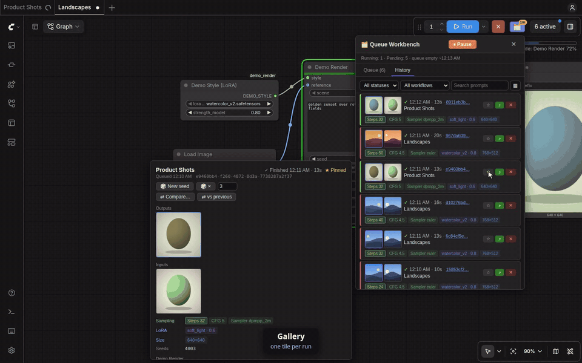Open the All statuses filter dropdown

pos(378,85)
